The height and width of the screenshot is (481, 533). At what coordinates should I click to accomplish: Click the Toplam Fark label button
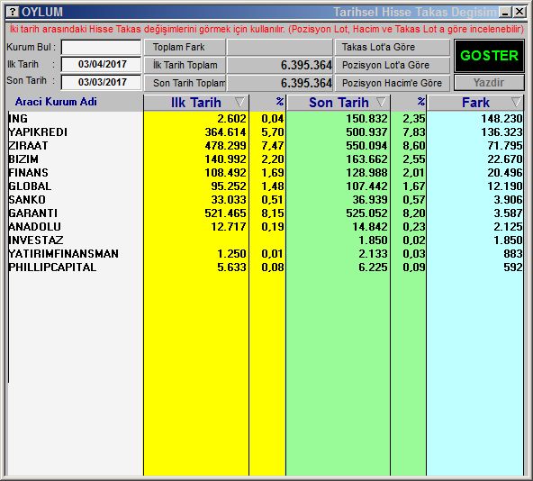(x=185, y=47)
